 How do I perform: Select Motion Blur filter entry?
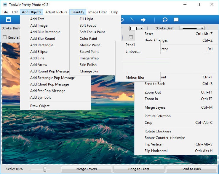coord(135,77)
